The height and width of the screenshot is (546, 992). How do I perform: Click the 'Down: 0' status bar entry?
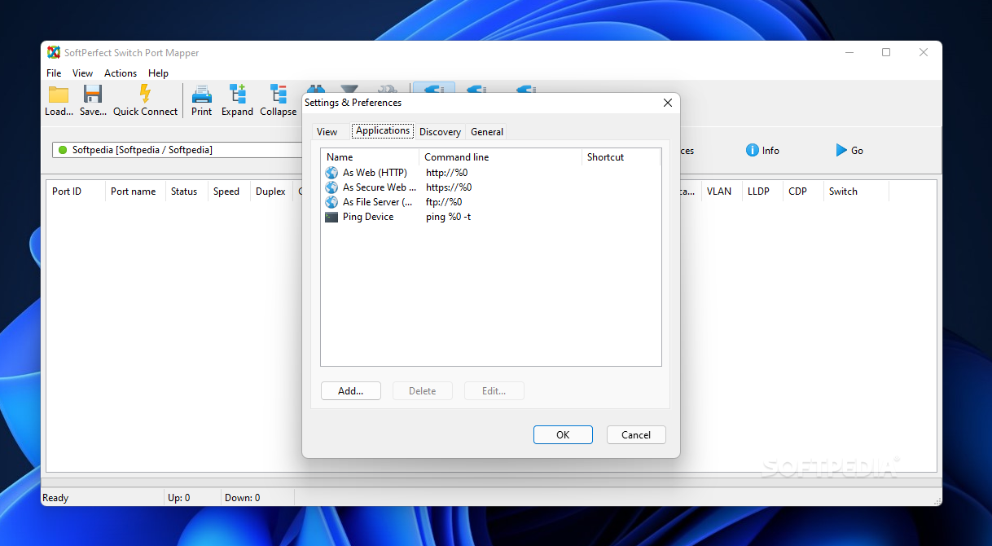pyautogui.click(x=243, y=498)
